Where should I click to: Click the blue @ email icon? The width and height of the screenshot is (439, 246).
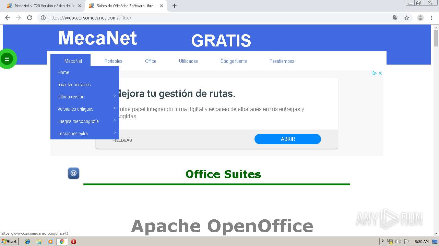tap(73, 173)
